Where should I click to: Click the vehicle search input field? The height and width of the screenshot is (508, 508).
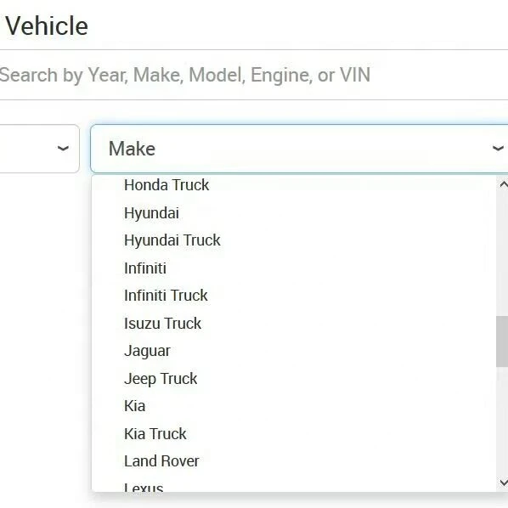254,75
